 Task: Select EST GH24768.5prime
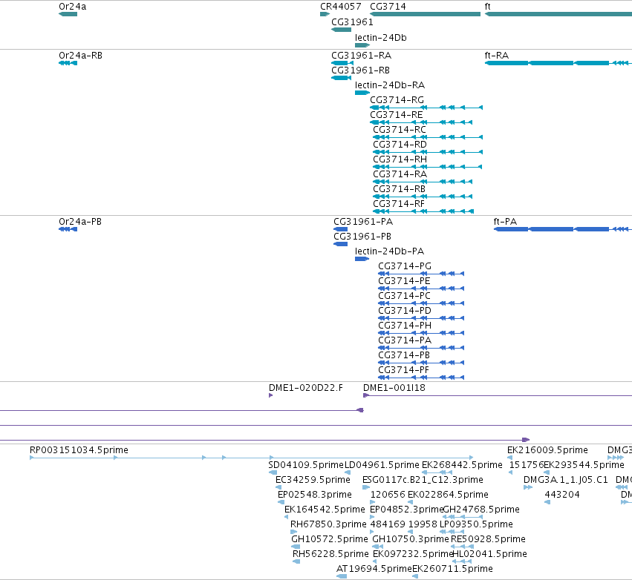pos(463,517)
